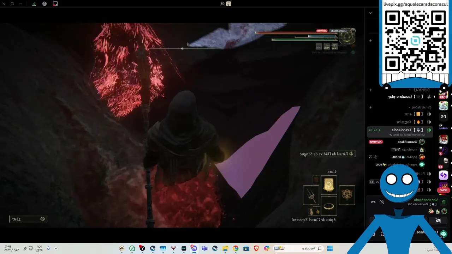The height and width of the screenshot is (254, 452).
Task: Open Microsoft Store from taskbar
Action: click(246, 248)
